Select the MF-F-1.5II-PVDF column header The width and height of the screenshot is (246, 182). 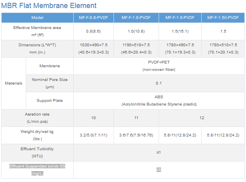tap(223, 18)
